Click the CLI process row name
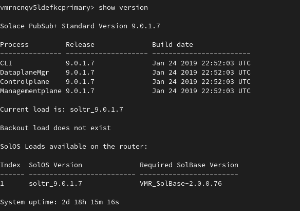300x211 pixels. coord(6,63)
